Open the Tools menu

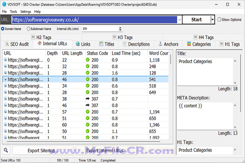[13, 12]
